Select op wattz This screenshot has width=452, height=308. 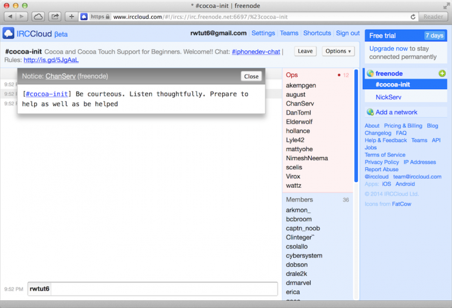(x=293, y=185)
